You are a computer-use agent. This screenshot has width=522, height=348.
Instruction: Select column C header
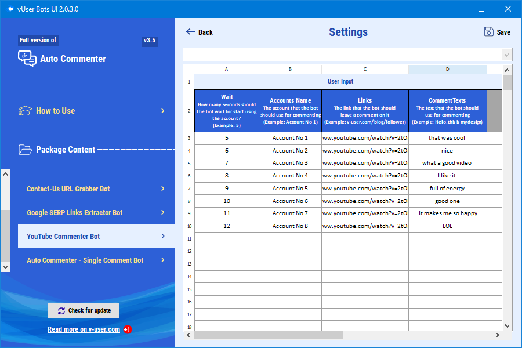(365, 69)
